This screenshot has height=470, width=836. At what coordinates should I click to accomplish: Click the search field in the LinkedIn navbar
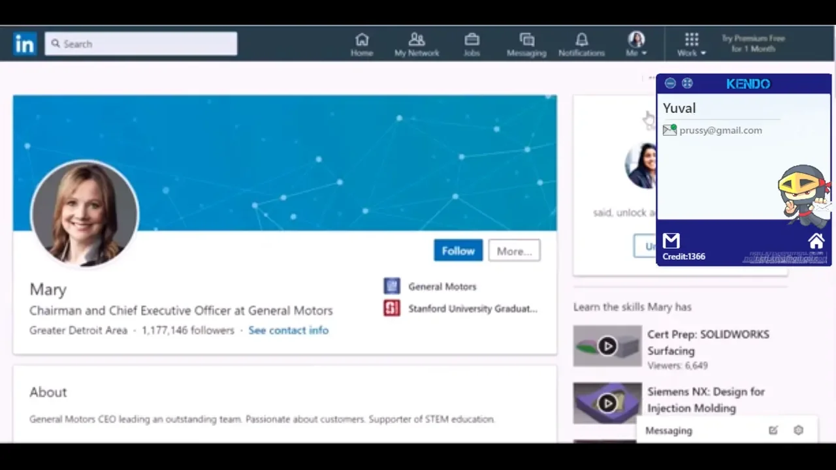click(x=141, y=44)
